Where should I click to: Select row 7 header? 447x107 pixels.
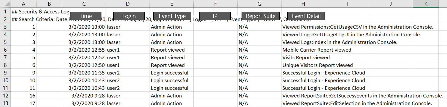(x=5, y=58)
